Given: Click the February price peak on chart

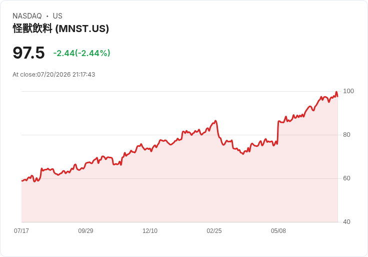Looking at the screenshot, I should point(215,121).
